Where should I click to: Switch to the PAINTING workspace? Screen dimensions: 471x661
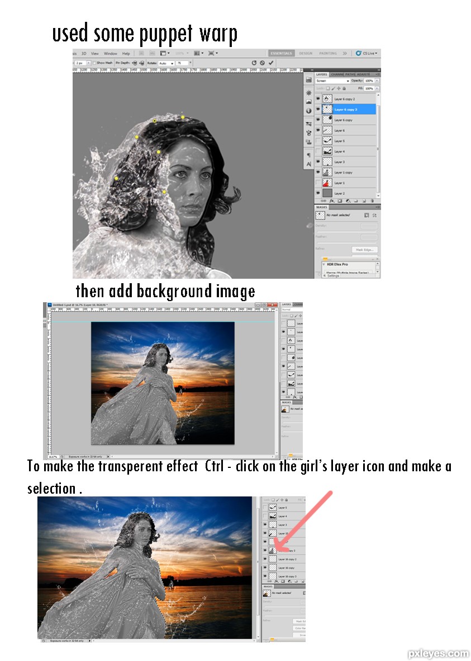[x=328, y=53]
